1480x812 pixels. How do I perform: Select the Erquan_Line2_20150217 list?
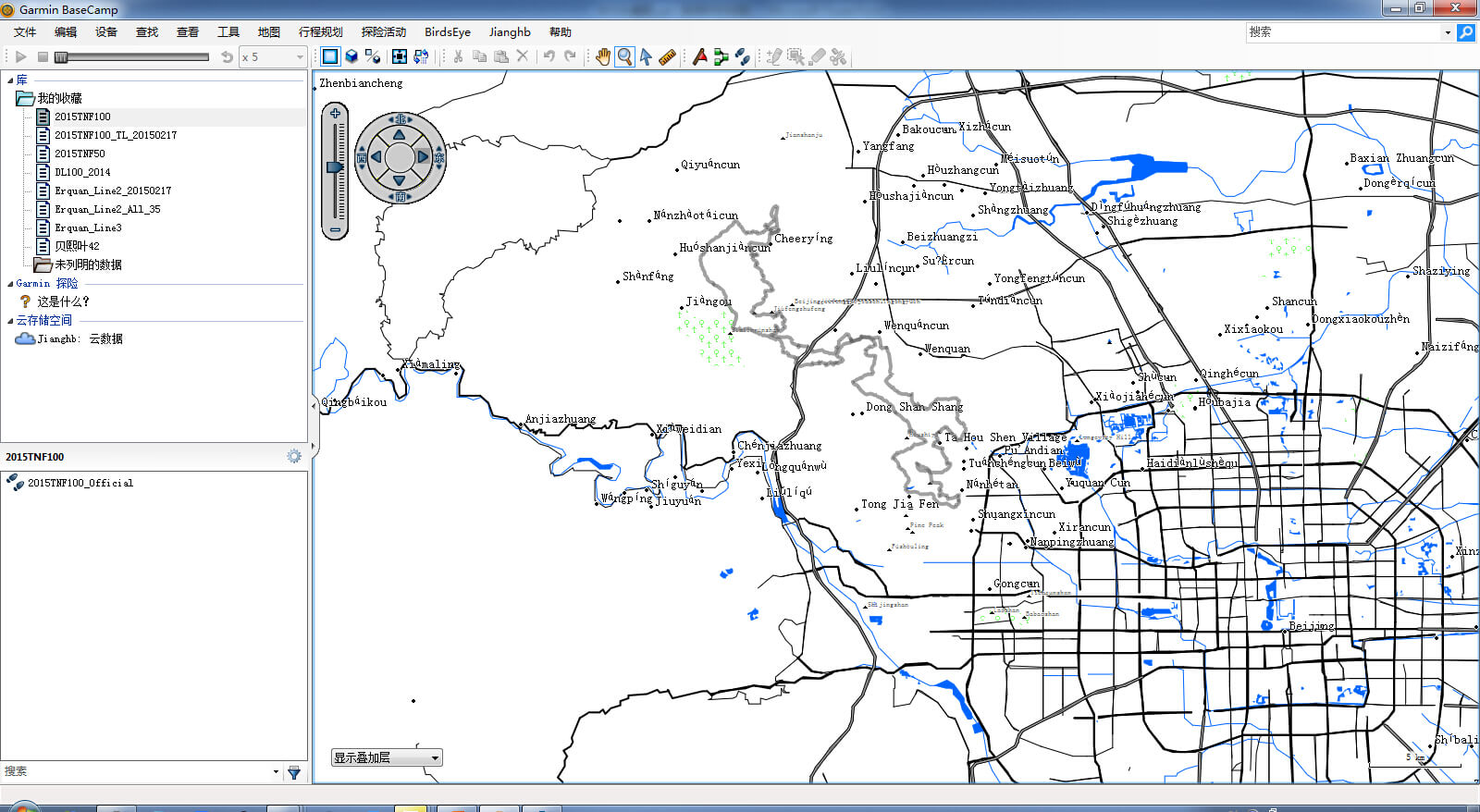113,191
